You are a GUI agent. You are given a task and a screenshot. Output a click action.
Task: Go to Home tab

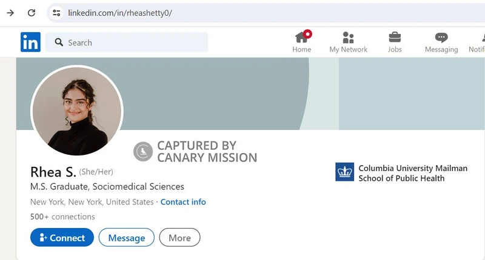pos(301,42)
